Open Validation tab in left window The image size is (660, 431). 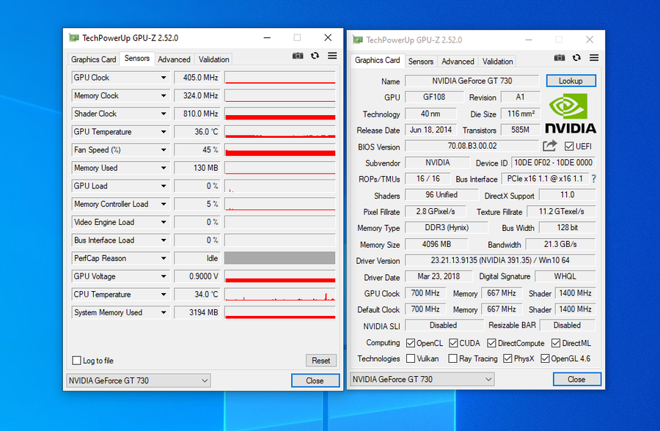[214, 59]
